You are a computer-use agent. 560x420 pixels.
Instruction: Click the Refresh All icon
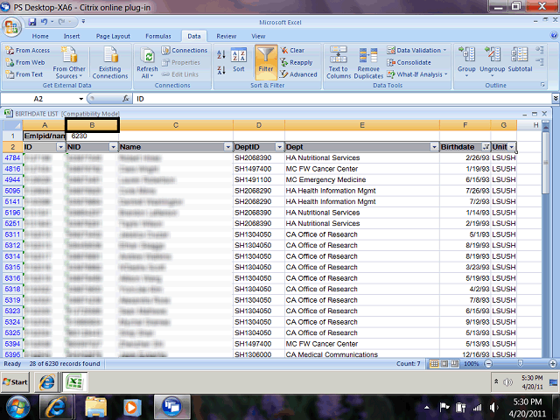(x=148, y=61)
